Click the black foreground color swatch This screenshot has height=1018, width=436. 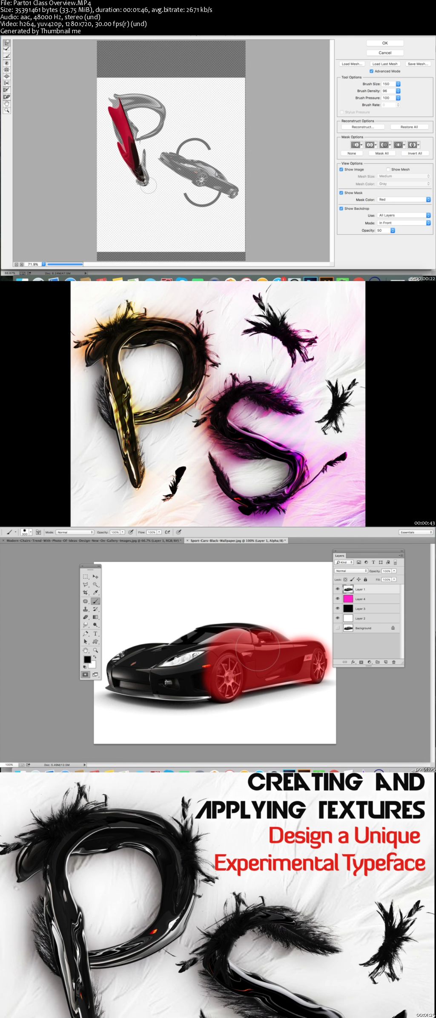[87, 659]
